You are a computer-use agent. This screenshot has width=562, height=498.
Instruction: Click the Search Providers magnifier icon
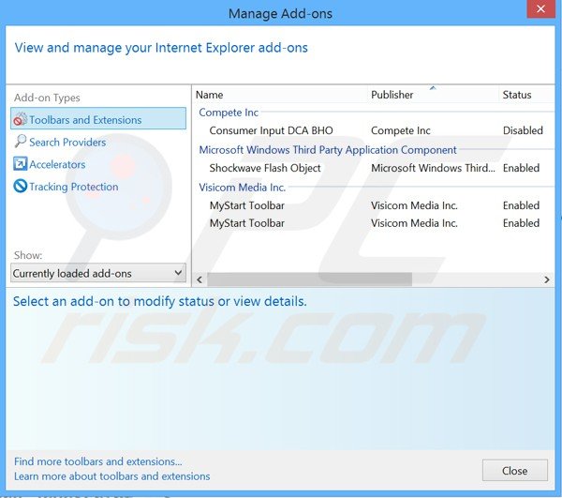coord(20,142)
